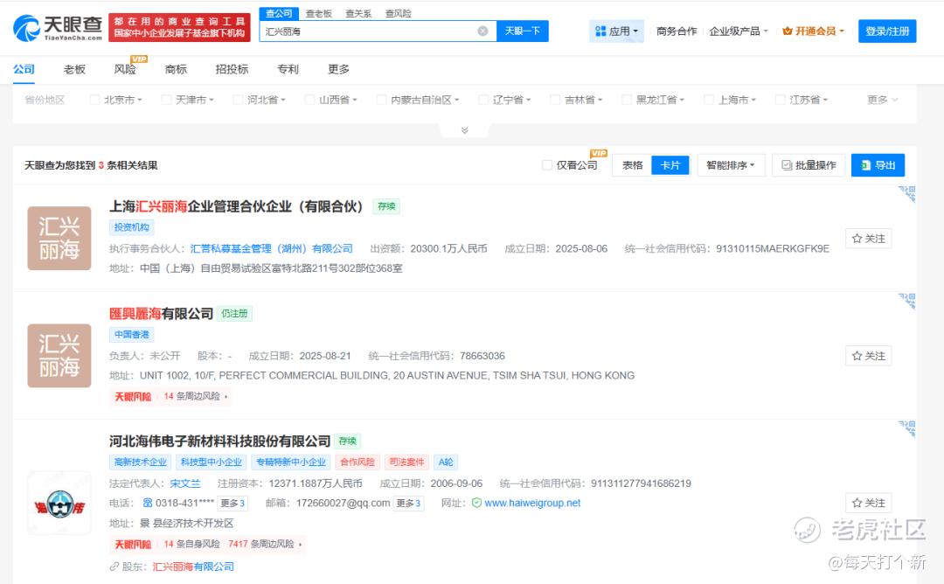The width and height of the screenshot is (944, 584).
Task: Click the verified shield icon beside website
Action: pos(476,503)
